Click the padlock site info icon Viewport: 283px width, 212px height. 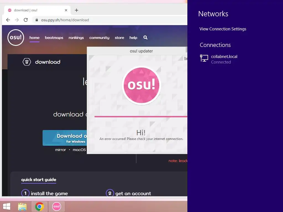[x=37, y=20]
